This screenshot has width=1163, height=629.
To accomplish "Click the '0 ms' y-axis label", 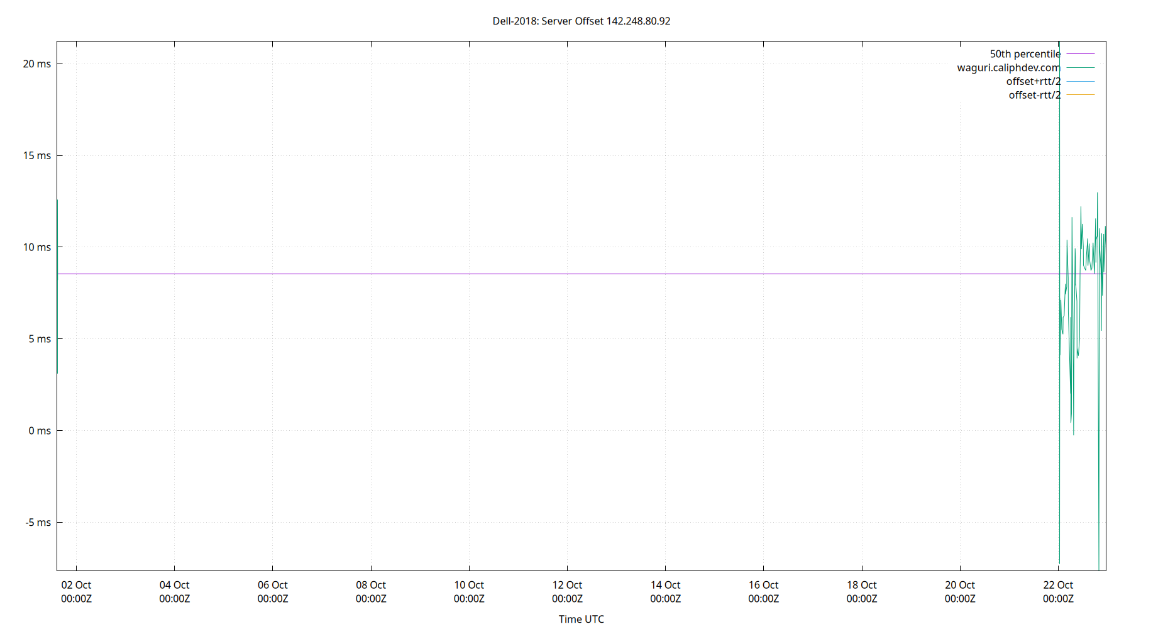I will click(x=40, y=431).
